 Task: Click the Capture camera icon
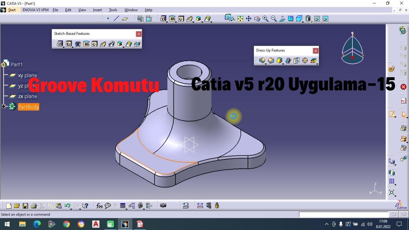click(163, 206)
